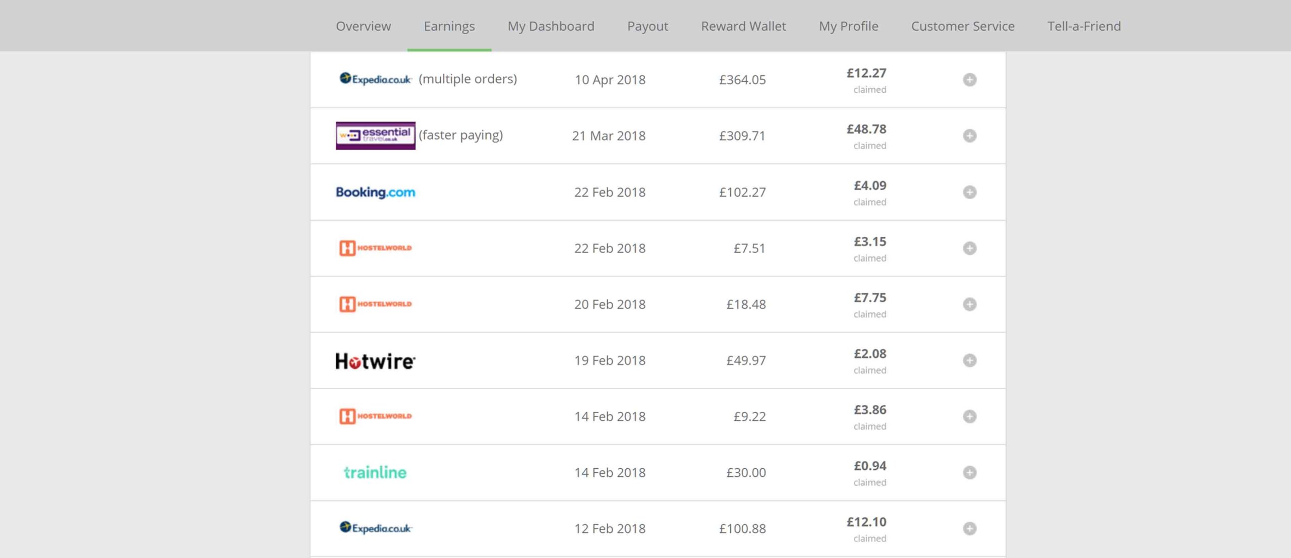
Task: Click the Hostelworld logo in the £7.51 row
Action: 375,248
